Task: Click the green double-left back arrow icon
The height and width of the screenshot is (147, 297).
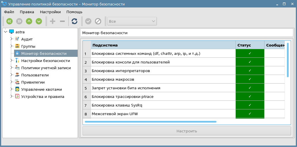Action: pyautogui.click(x=9, y=21)
